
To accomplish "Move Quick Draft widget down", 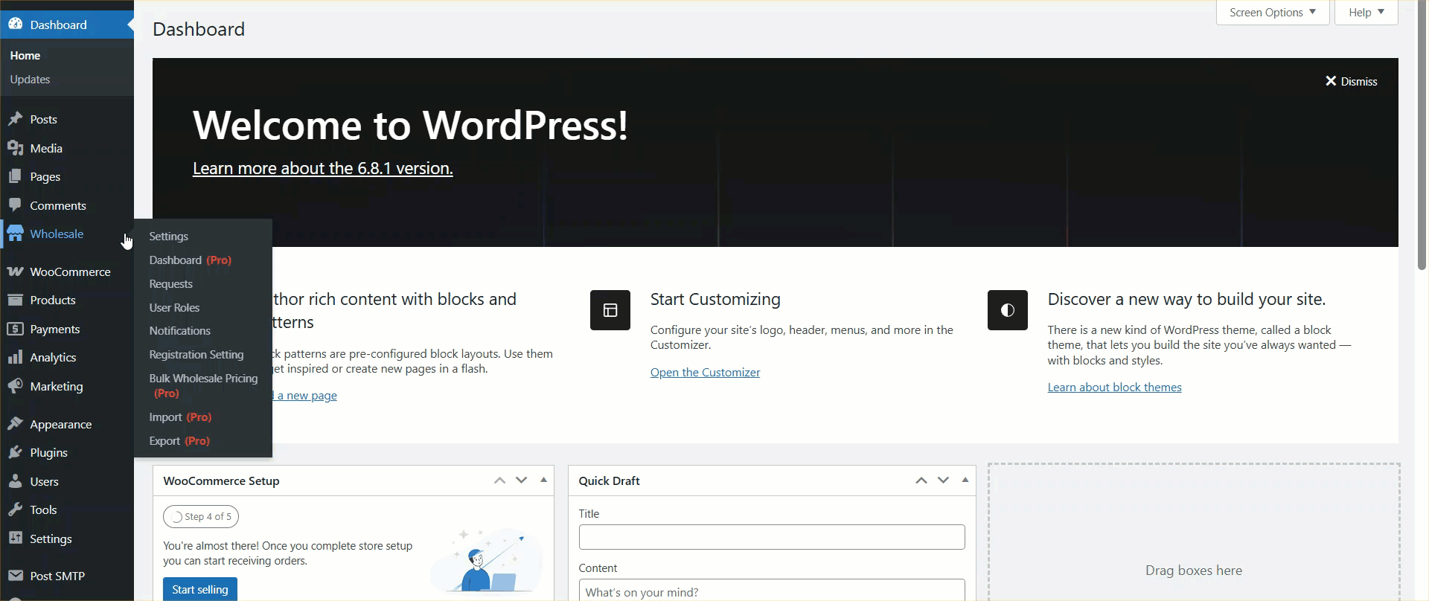I will click(943, 481).
